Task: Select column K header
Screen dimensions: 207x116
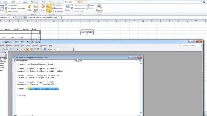Action: [x=90, y=21]
